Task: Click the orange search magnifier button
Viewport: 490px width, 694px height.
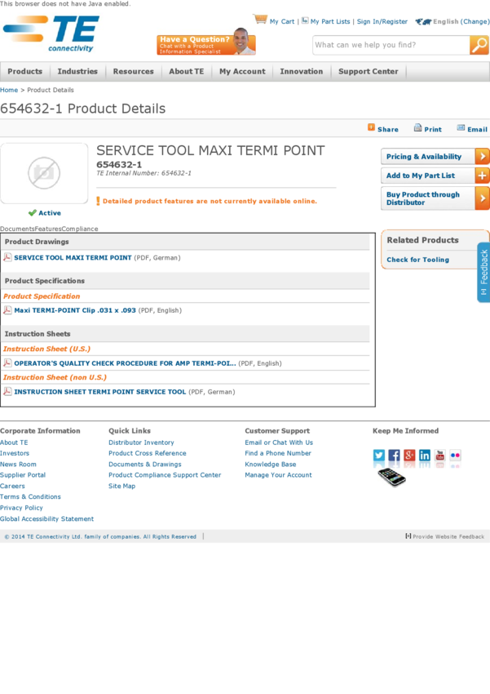Action: pyautogui.click(x=479, y=46)
